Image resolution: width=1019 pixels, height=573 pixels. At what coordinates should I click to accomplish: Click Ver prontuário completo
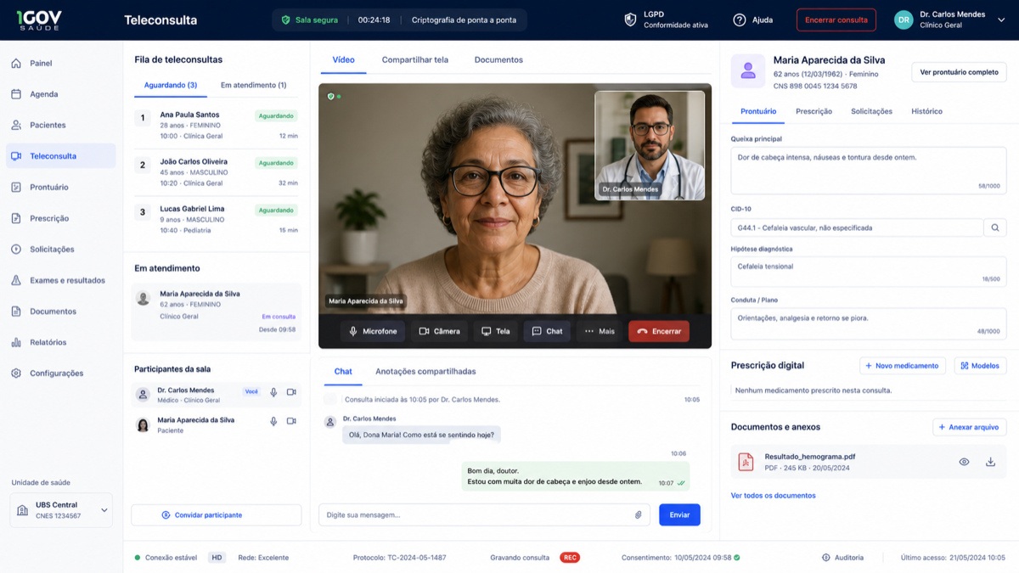pyautogui.click(x=959, y=72)
